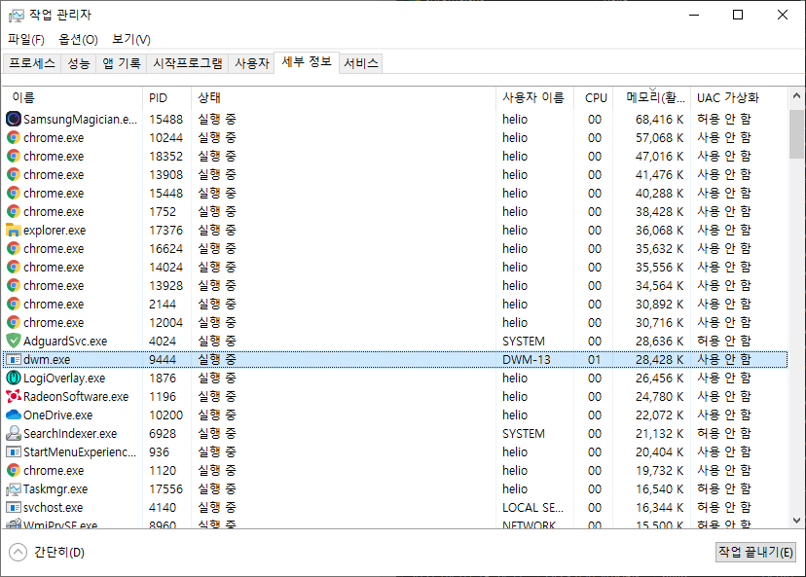The height and width of the screenshot is (577, 806).
Task: Click the LogiOverlay.exe icon
Action: [14, 379]
